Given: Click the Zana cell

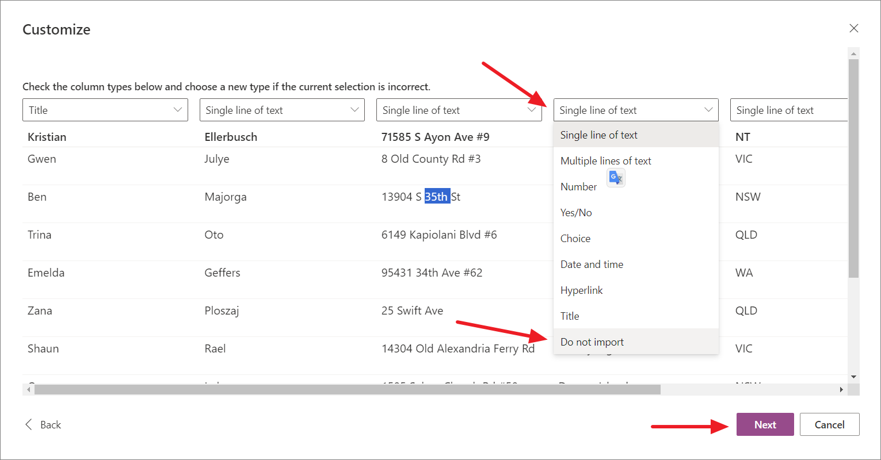Looking at the screenshot, I should [40, 310].
